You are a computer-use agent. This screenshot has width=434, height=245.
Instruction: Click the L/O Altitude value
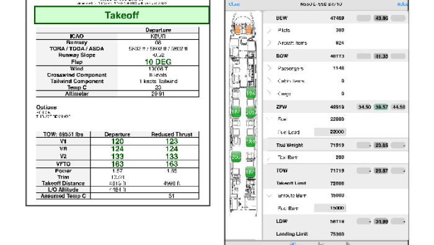[117, 190]
